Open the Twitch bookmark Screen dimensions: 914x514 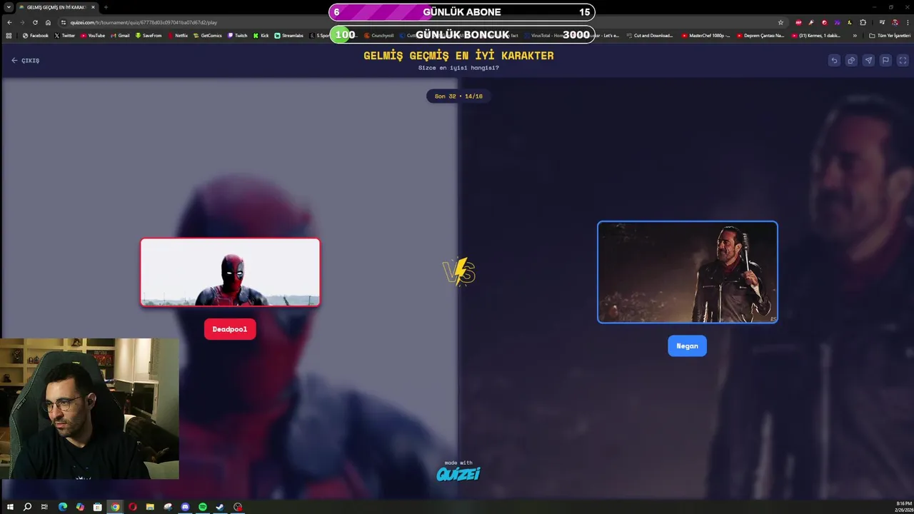[x=238, y=35]
